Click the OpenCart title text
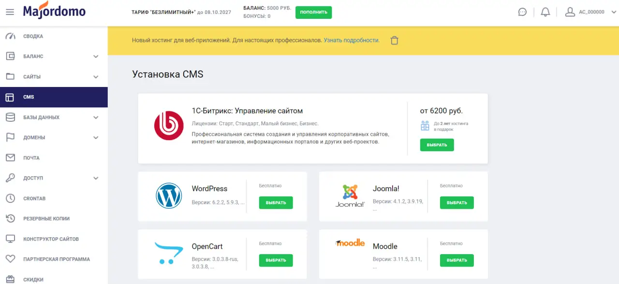 click(x=207, y=246)
